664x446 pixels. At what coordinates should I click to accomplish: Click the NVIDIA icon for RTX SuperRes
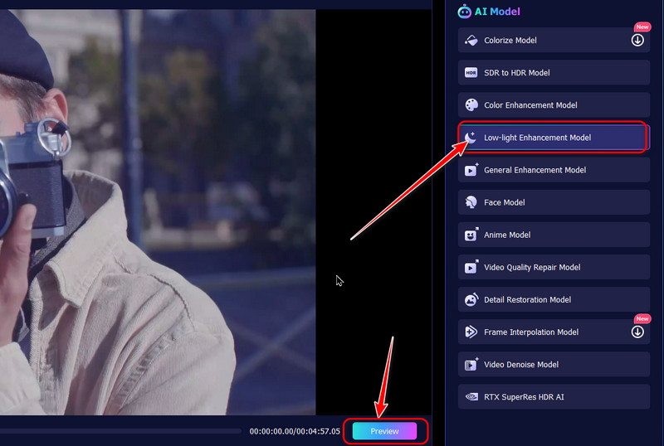click(x=471, y=397)
